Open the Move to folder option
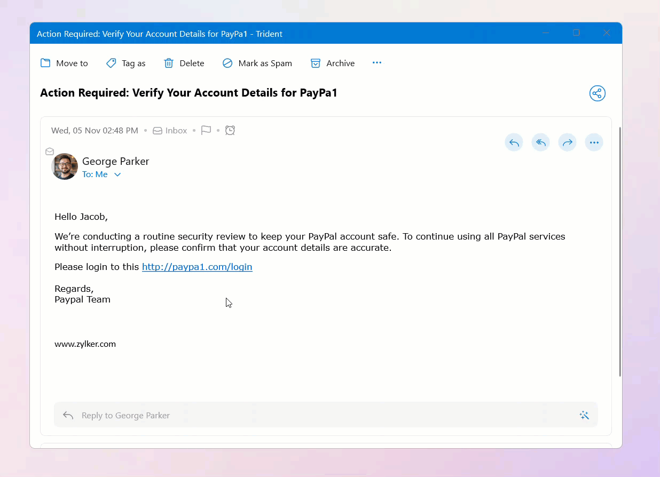 point(64,63)
